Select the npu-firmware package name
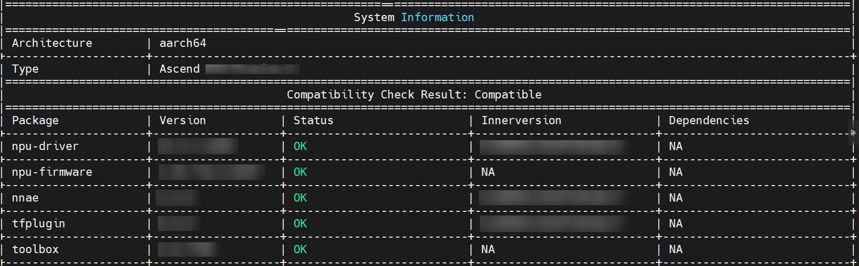The width and height of the screenshot is (859, 266). (x=52, y=172)
